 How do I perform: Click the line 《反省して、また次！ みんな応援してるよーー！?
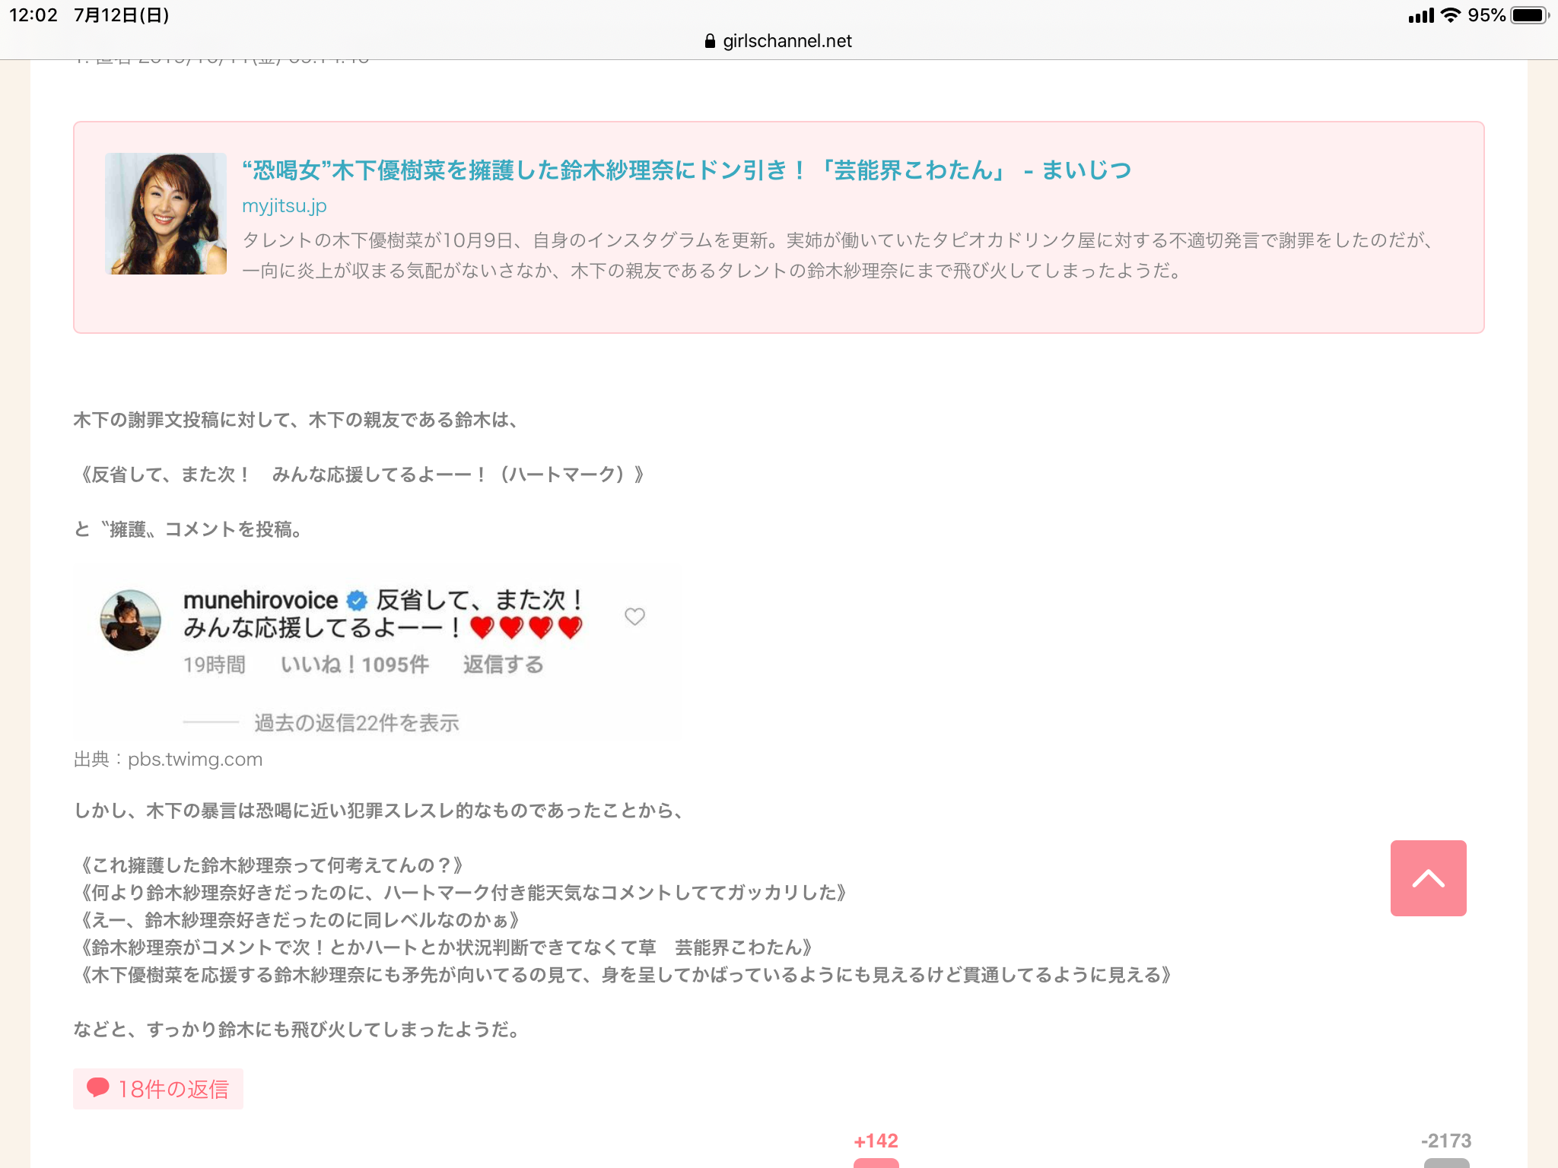tap(361, 474)
